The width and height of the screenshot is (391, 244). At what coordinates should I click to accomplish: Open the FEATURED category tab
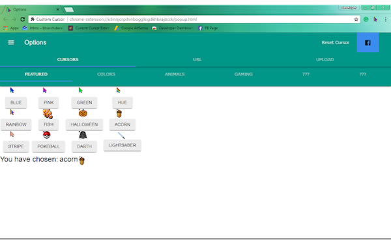tap(36, 74)
